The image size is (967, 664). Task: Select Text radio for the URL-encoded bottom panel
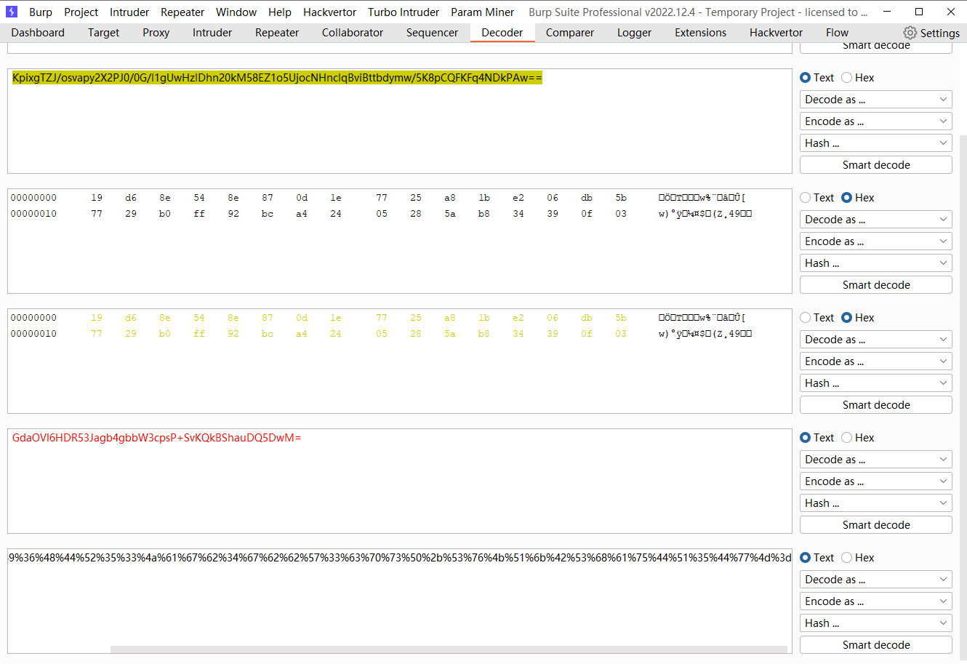pos(805,558)
